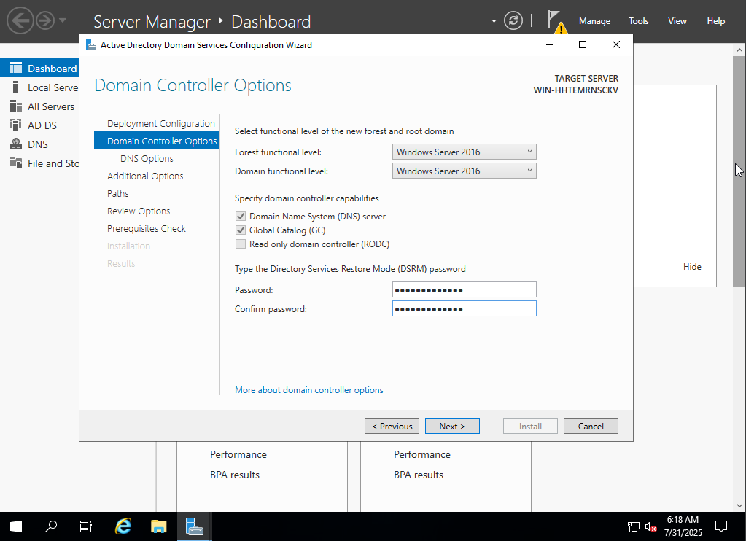Open the dropdown arrow beside navigation buttons
This screenshot has width=746, height=541.
[x=63, y=20]
